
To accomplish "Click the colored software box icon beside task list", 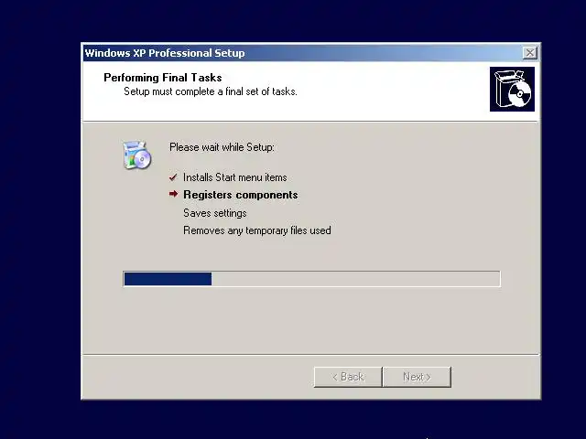I will tap(136, 155).
